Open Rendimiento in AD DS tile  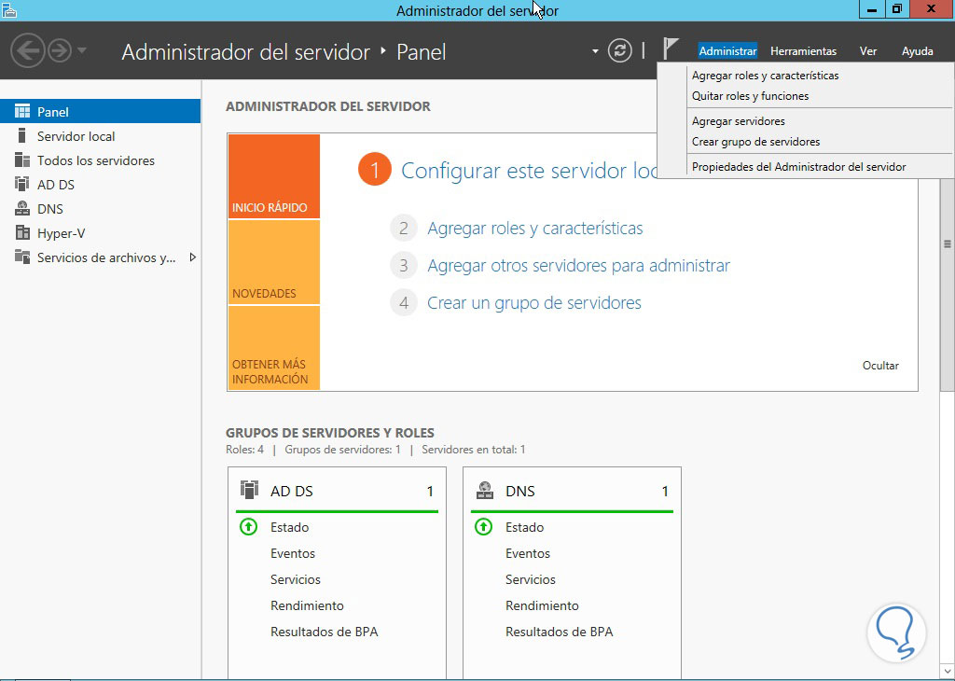307,605
